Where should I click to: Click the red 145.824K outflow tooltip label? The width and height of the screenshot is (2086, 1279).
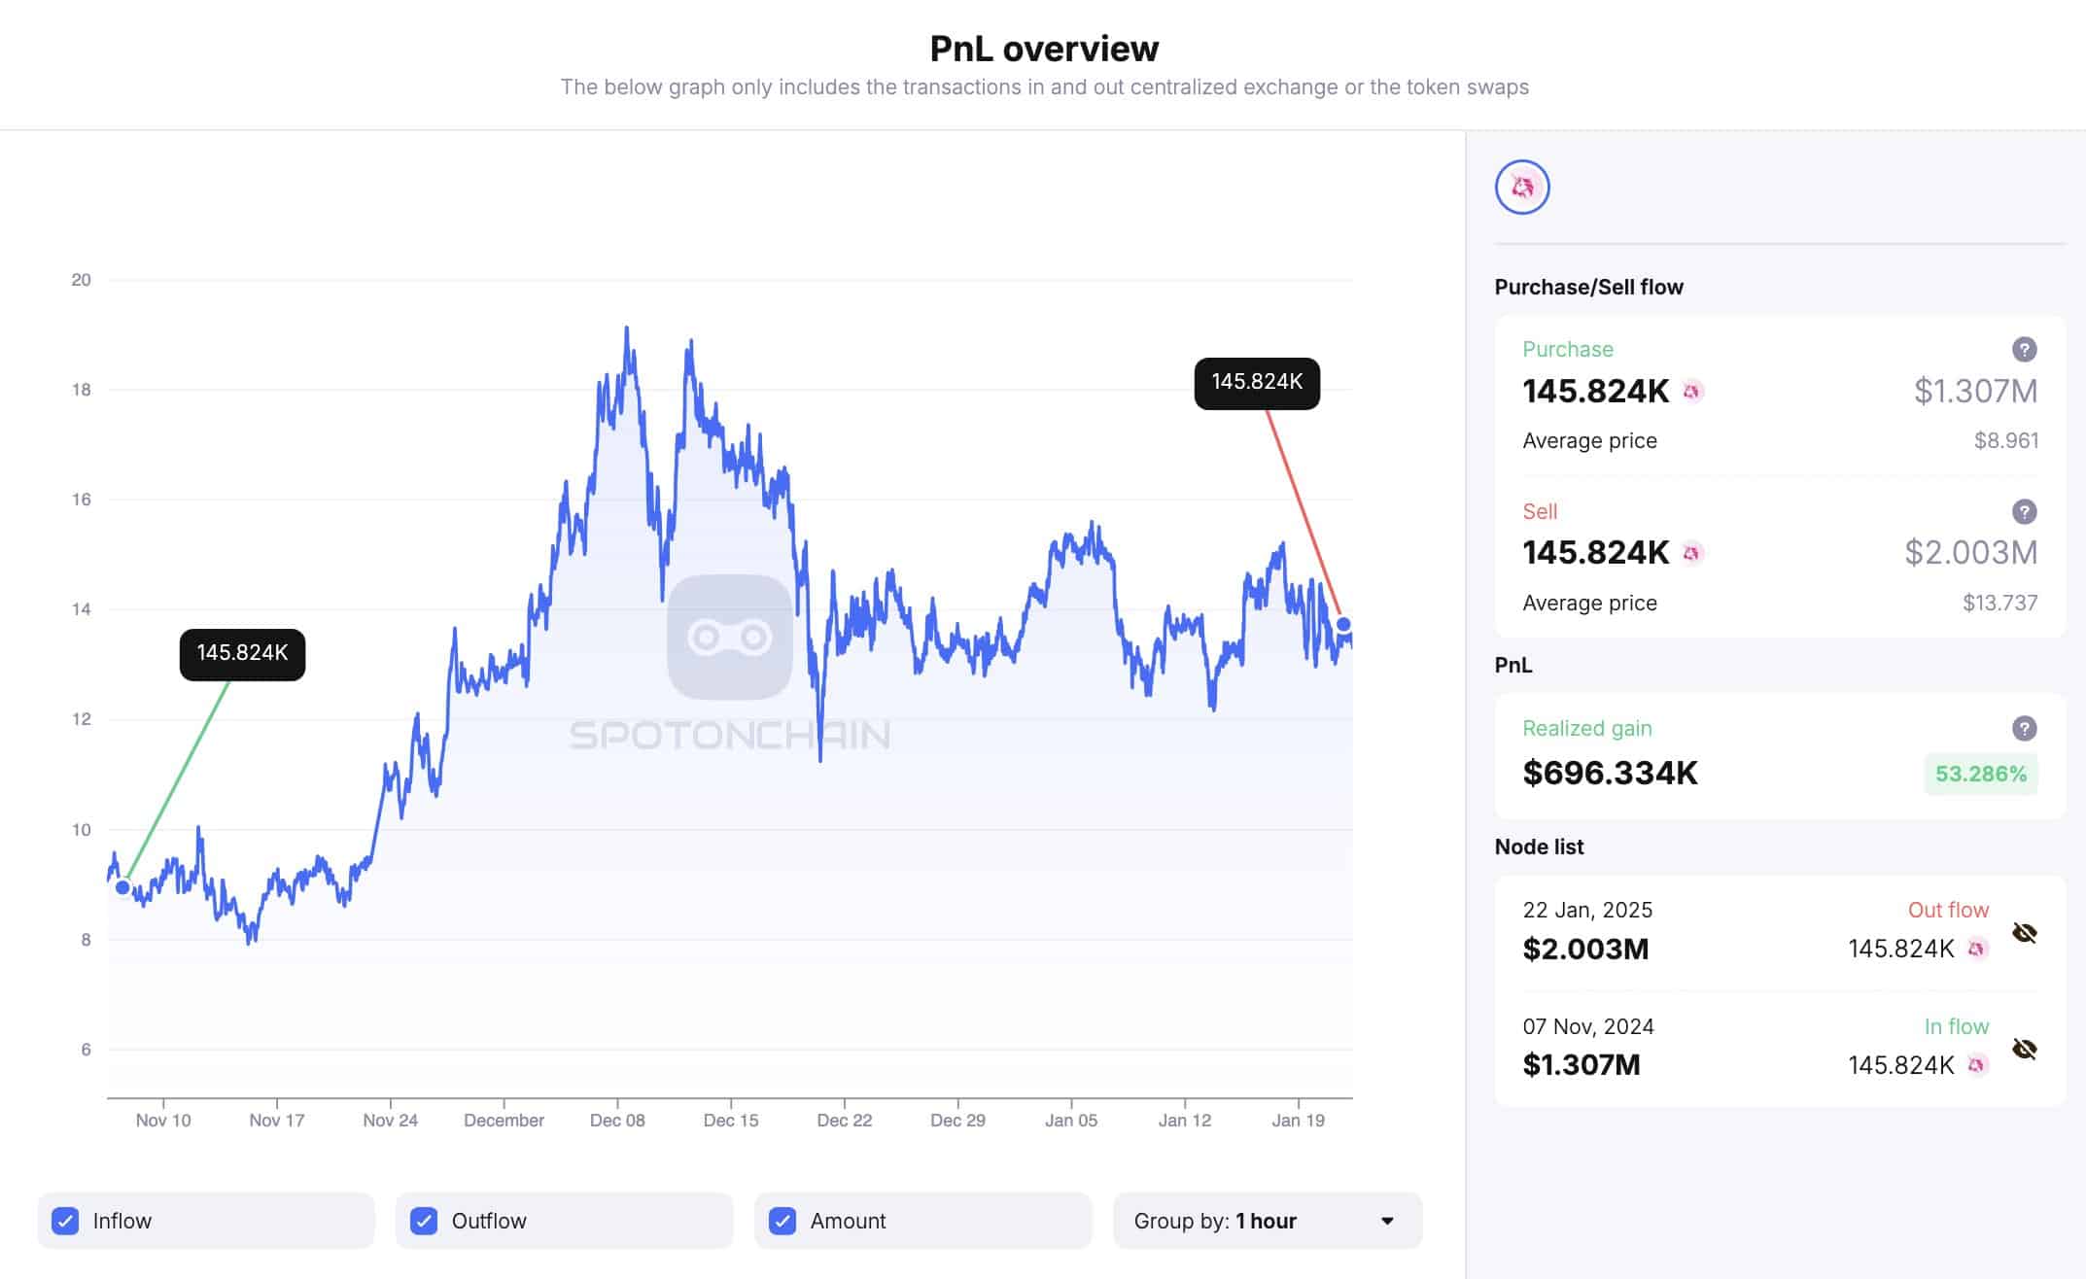tap(1257, 383)
